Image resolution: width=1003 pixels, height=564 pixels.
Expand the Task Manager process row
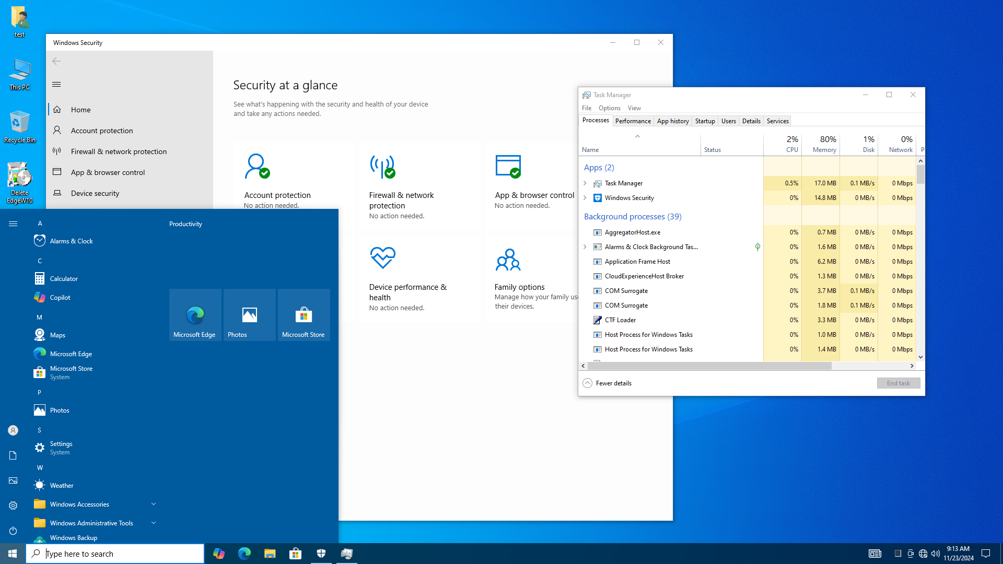click(585, 183)
